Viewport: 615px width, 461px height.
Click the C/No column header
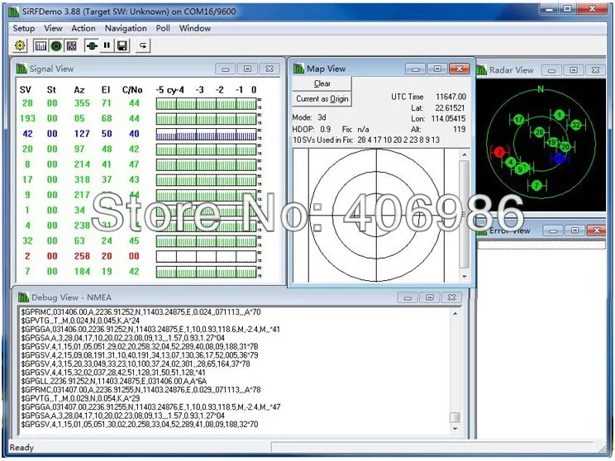tap(132, 90)
